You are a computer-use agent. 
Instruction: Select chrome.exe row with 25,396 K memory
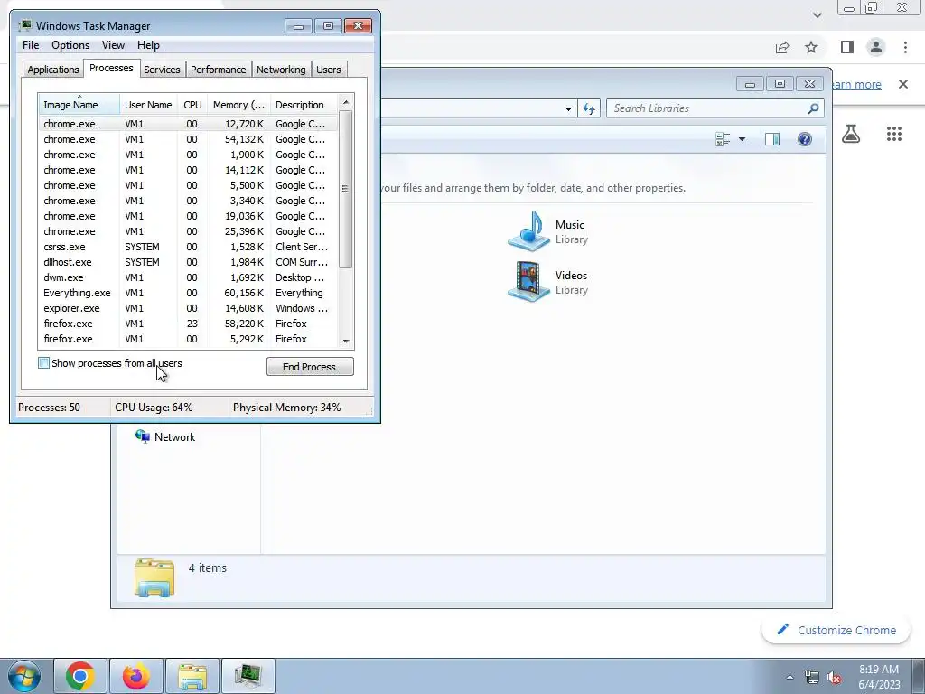[x=188, y=231]
